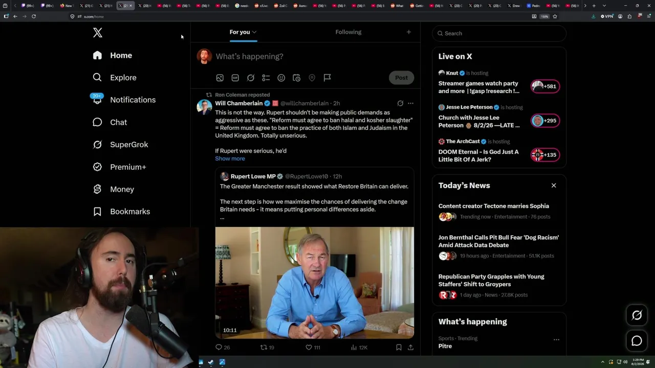This screenshot has height=368, width=655.
Task: Open Ron Coleman reposted link
Action: click(242, 95)
